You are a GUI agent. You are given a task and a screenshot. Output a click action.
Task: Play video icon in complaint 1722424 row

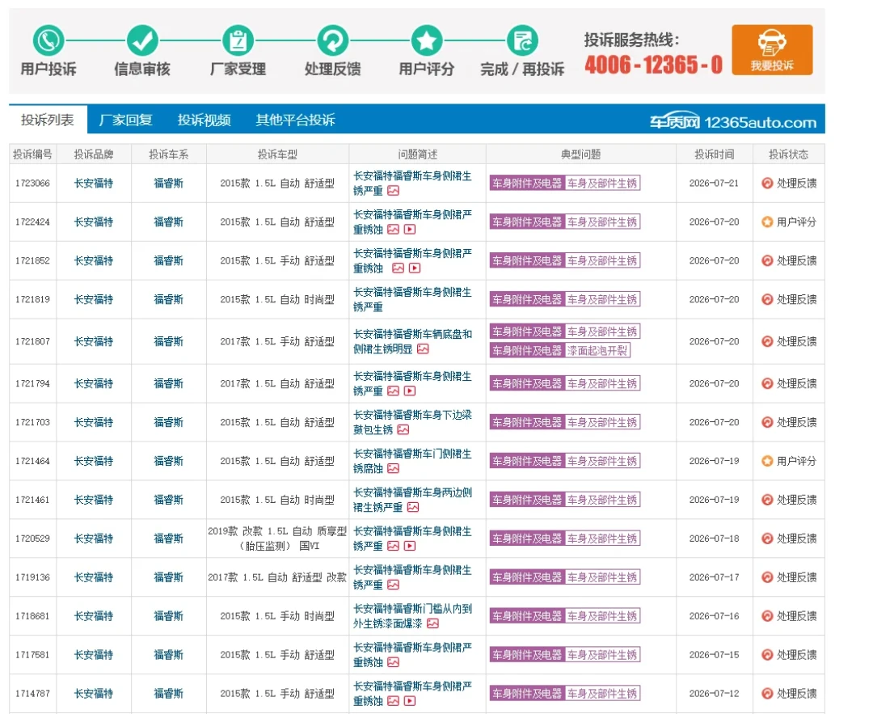pyautogui.click(x=410, y=230)
